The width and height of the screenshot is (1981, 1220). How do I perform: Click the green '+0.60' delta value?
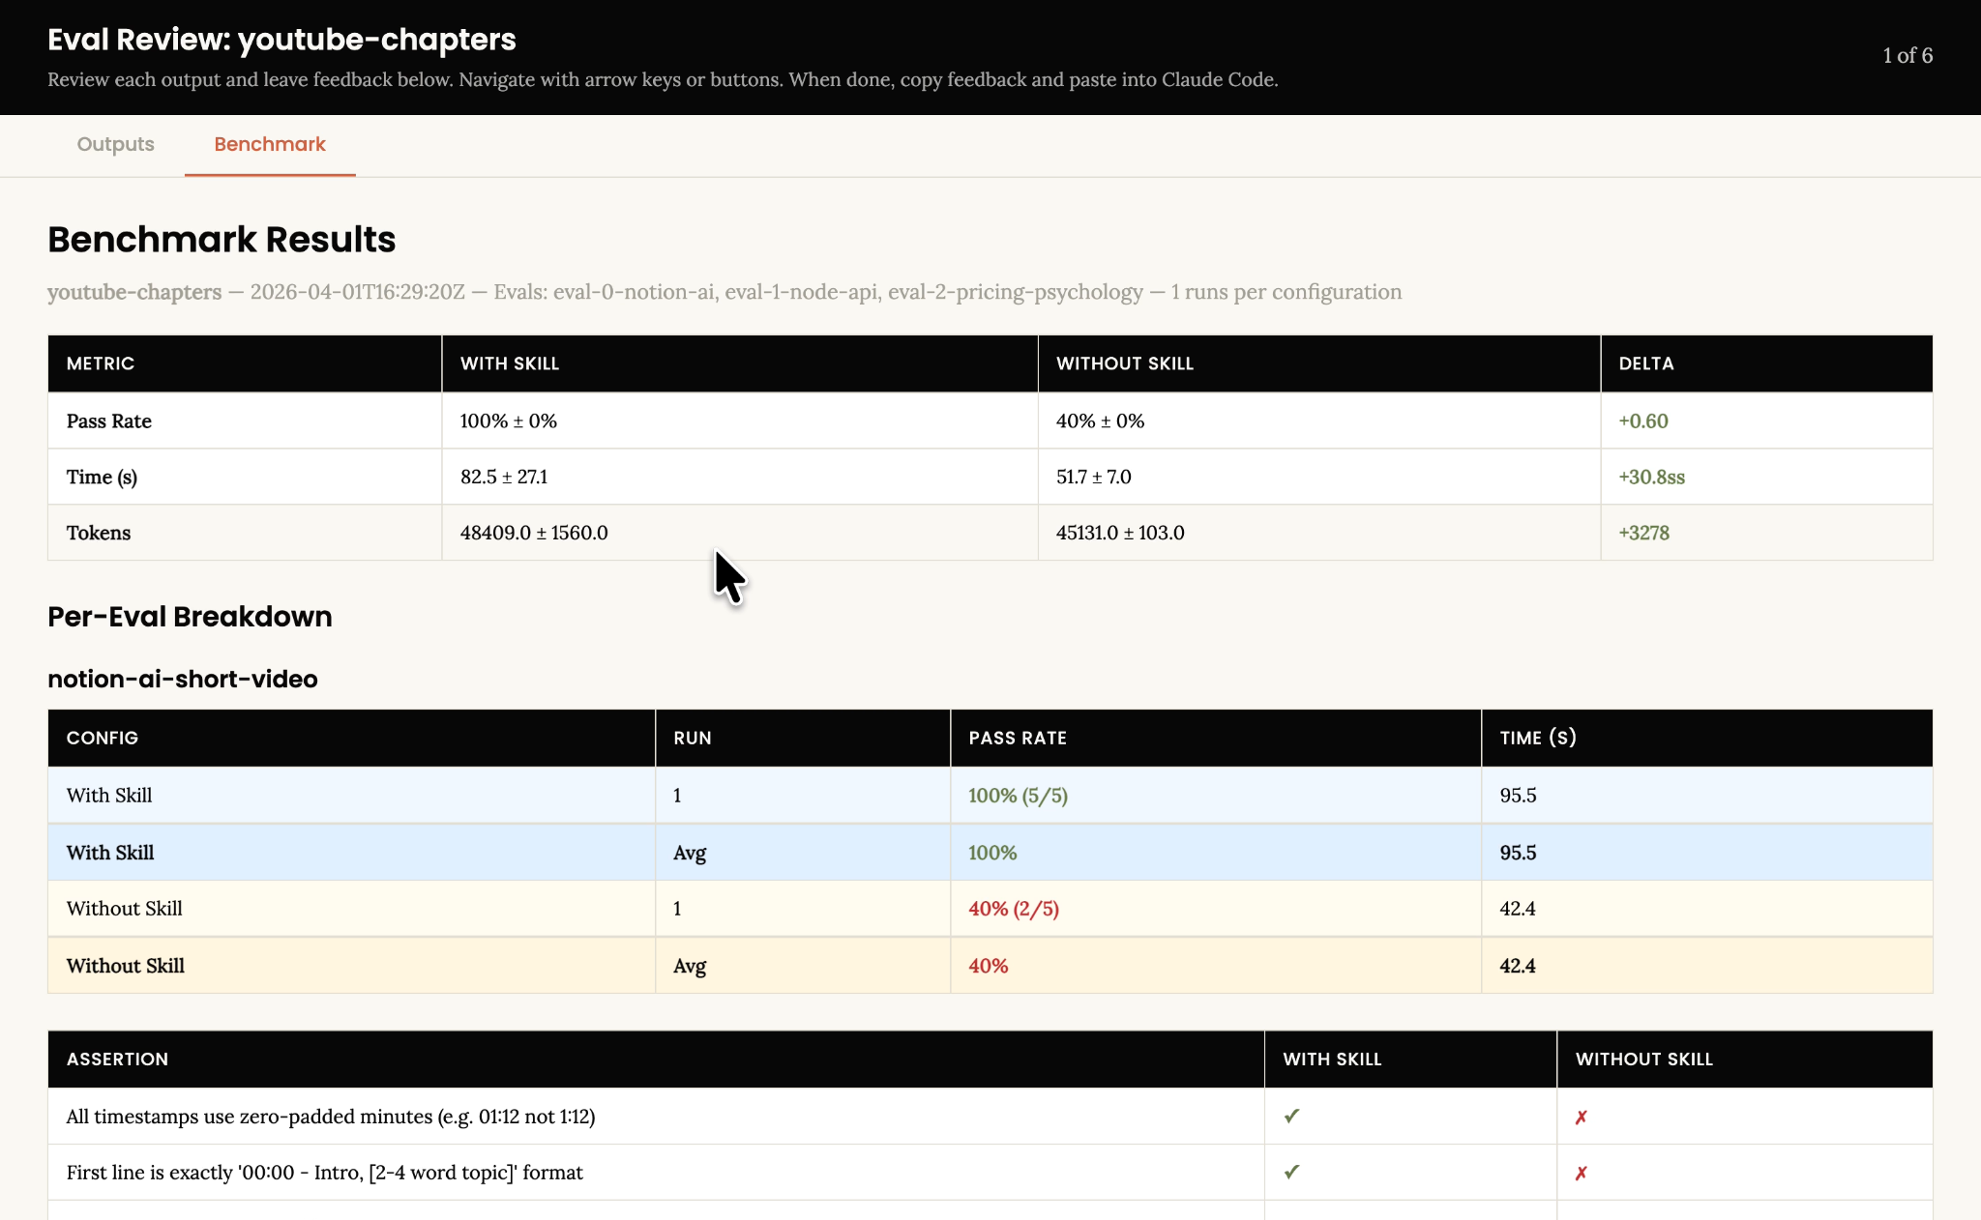(1643, 421)
